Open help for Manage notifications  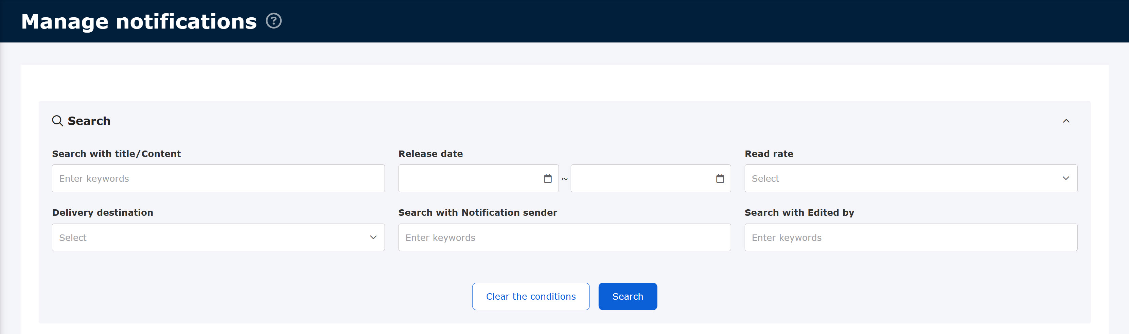[x=274, y=21]
